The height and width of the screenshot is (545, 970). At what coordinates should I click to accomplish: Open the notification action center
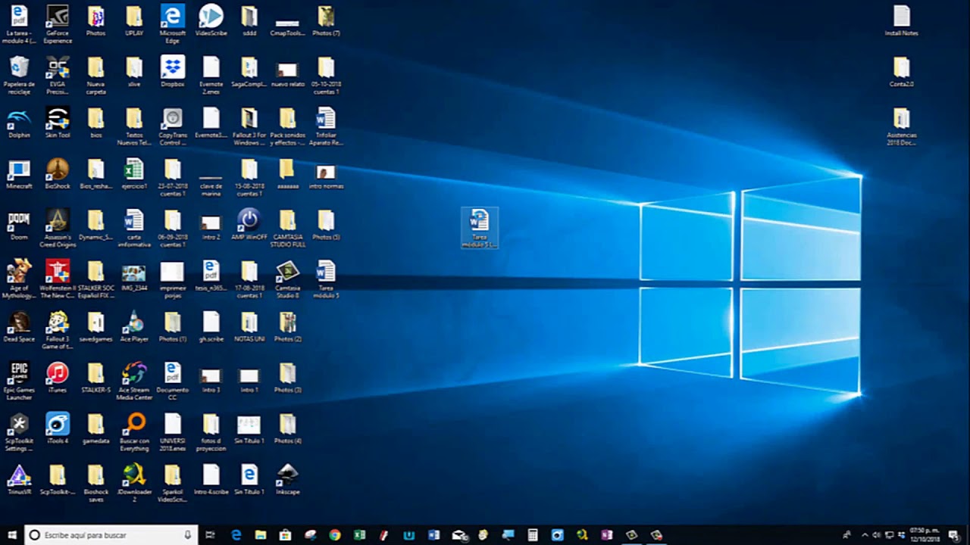click(x=954, y=535)
